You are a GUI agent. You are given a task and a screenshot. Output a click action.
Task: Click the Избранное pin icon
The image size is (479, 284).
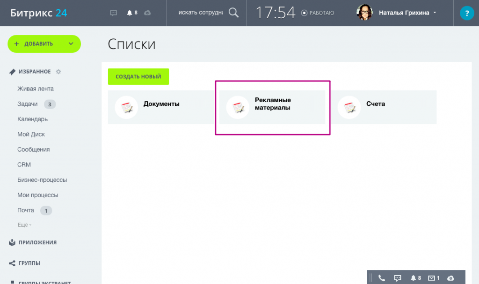click(x=12, y=72)
